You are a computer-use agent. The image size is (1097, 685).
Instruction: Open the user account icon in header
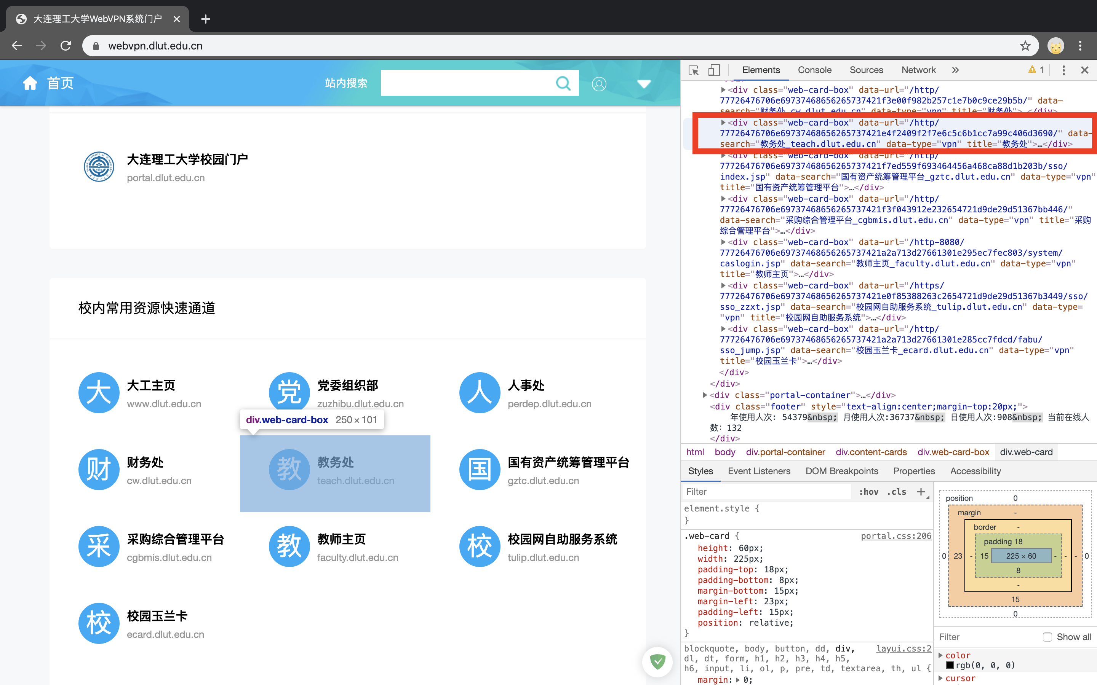pyautogui.click(x=599, y=84)
